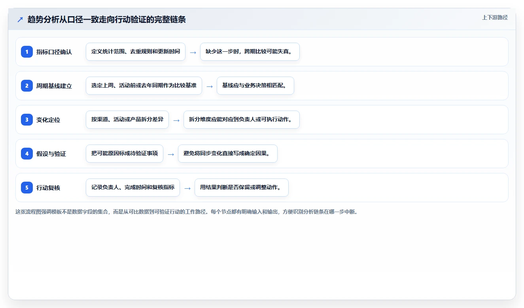This screenshot has height=308, width=524.
Task: Click the footer note starting 这张流程图强调模板
Action: tap(187, 212)
